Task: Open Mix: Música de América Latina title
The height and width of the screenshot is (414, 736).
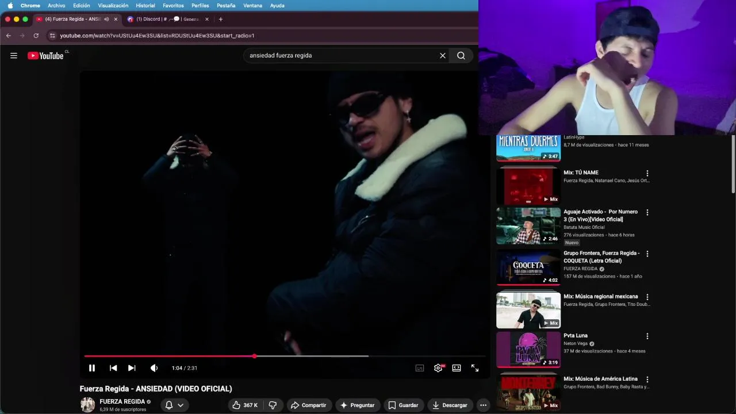Action: (601, 379)
